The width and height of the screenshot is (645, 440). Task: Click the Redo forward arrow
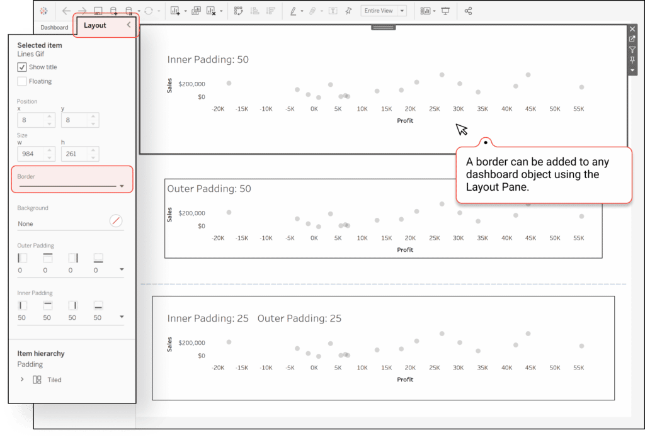point(83,11)
